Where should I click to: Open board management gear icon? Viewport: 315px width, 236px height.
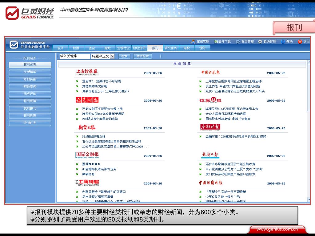coord(260,41)
